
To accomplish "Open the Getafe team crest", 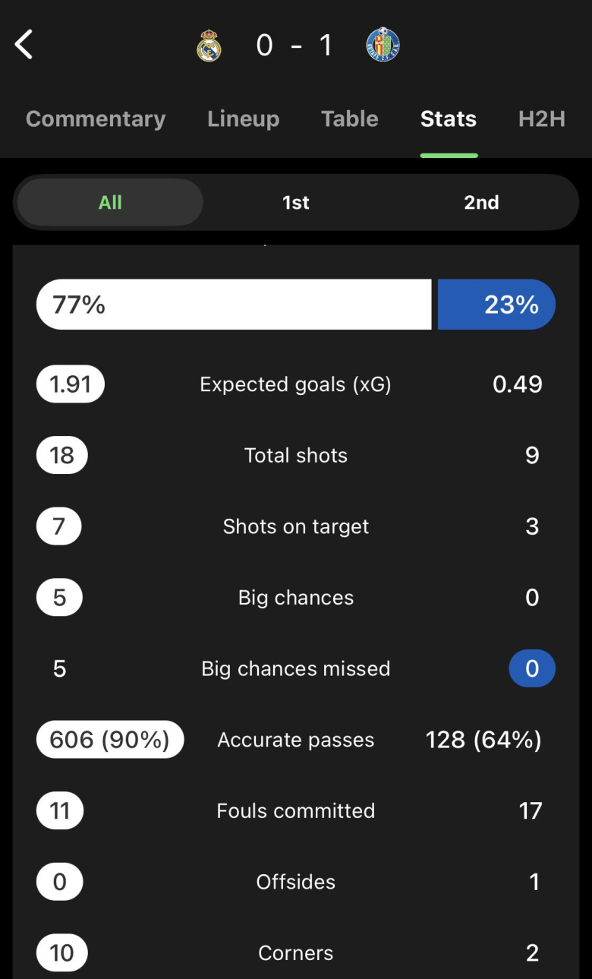I will (x=383, y=45).
